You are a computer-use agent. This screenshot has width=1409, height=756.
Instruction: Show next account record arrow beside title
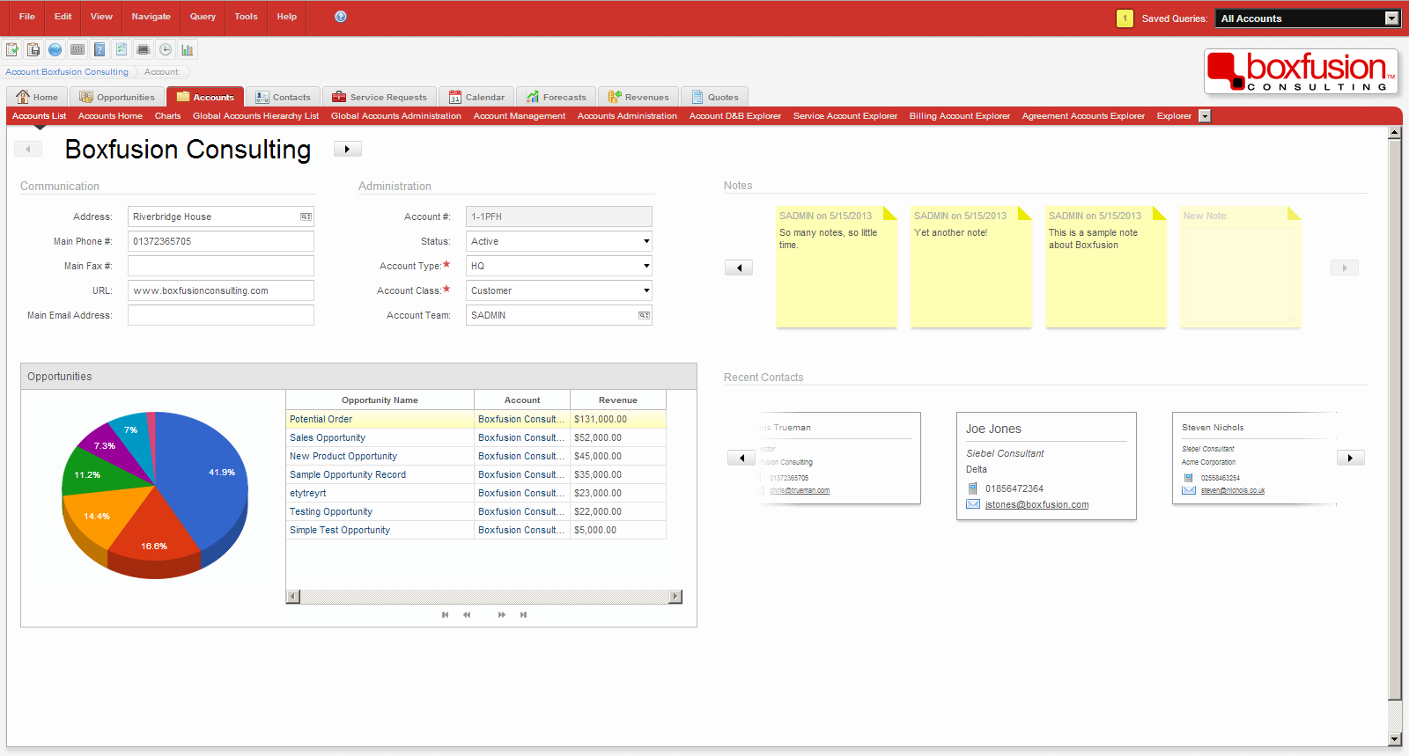pyautogui.click(x=348, y=149)
